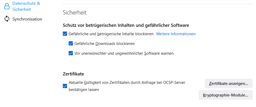Open the Weitere Informationen link

tap(176, 34)
